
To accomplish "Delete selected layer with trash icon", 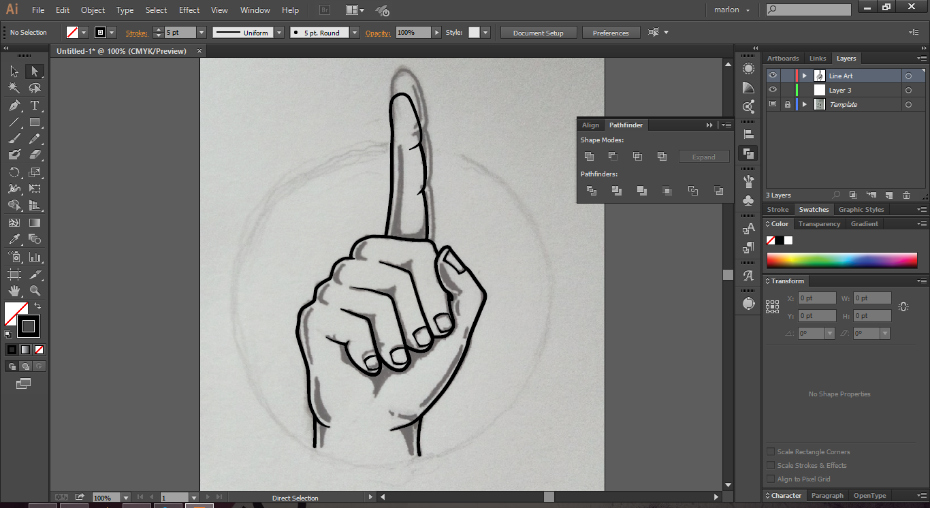I will pyautogui.click(x=906, y=195).
